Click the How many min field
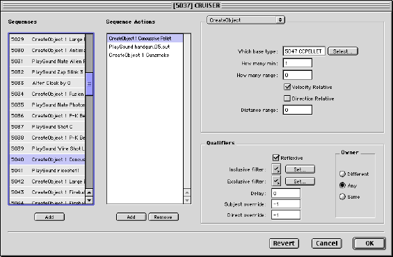Image resolution: width=393 pixels, height=257 pixels. coord(298,63)
